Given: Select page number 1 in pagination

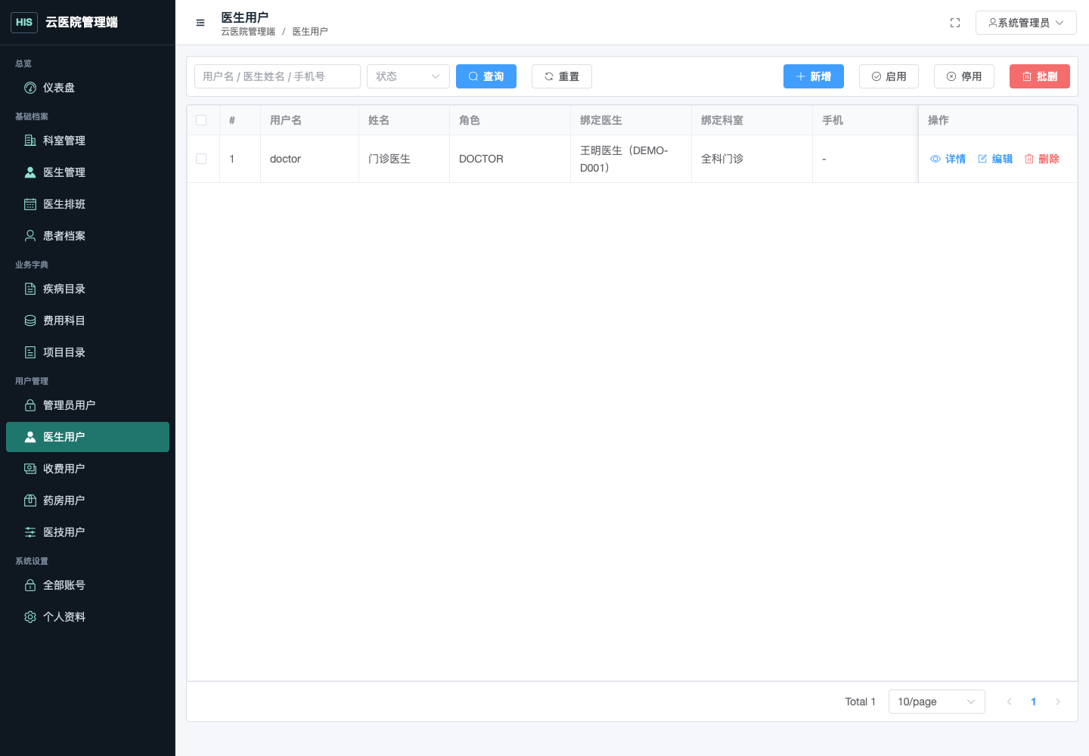Looking at the screenshot, I should [1033, 702].
